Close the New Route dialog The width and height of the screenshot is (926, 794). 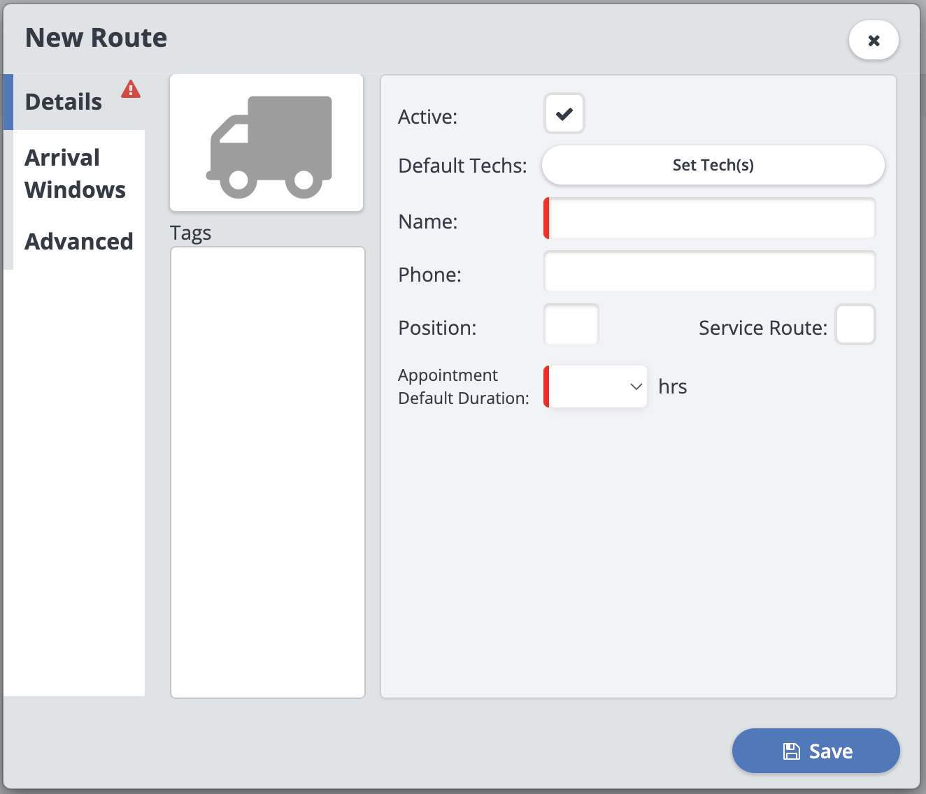(874, 41)
